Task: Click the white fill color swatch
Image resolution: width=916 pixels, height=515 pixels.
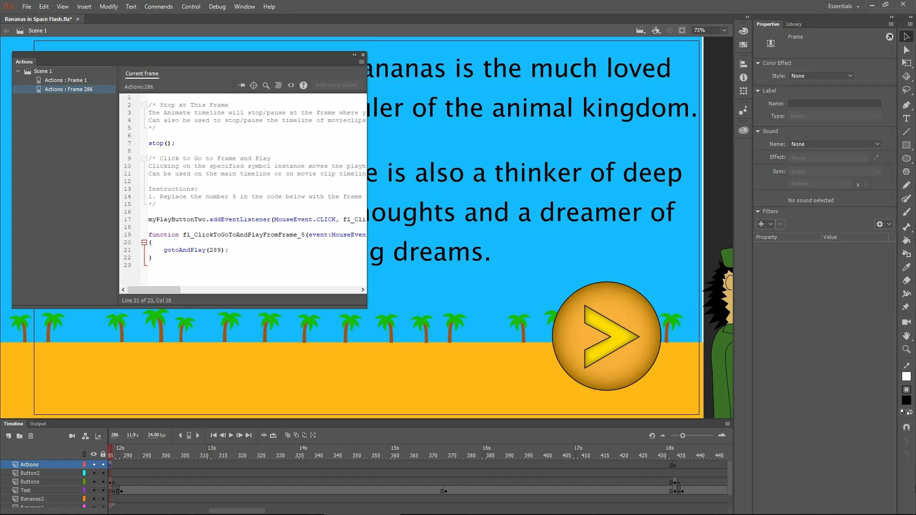Action: pyautogui.click(x=906, y=377)
